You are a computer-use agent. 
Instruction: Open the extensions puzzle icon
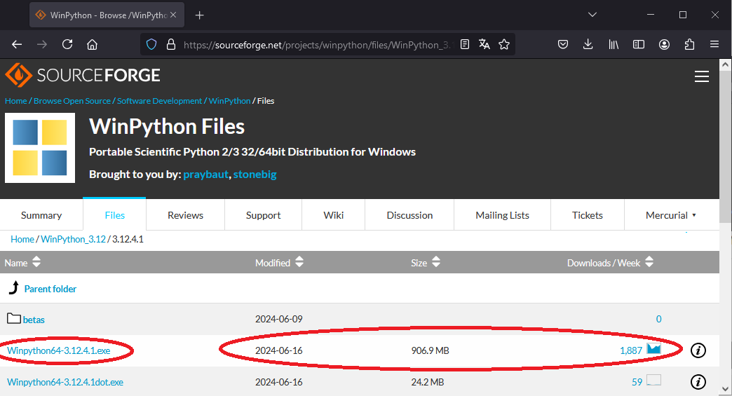(x=689, y=44)
